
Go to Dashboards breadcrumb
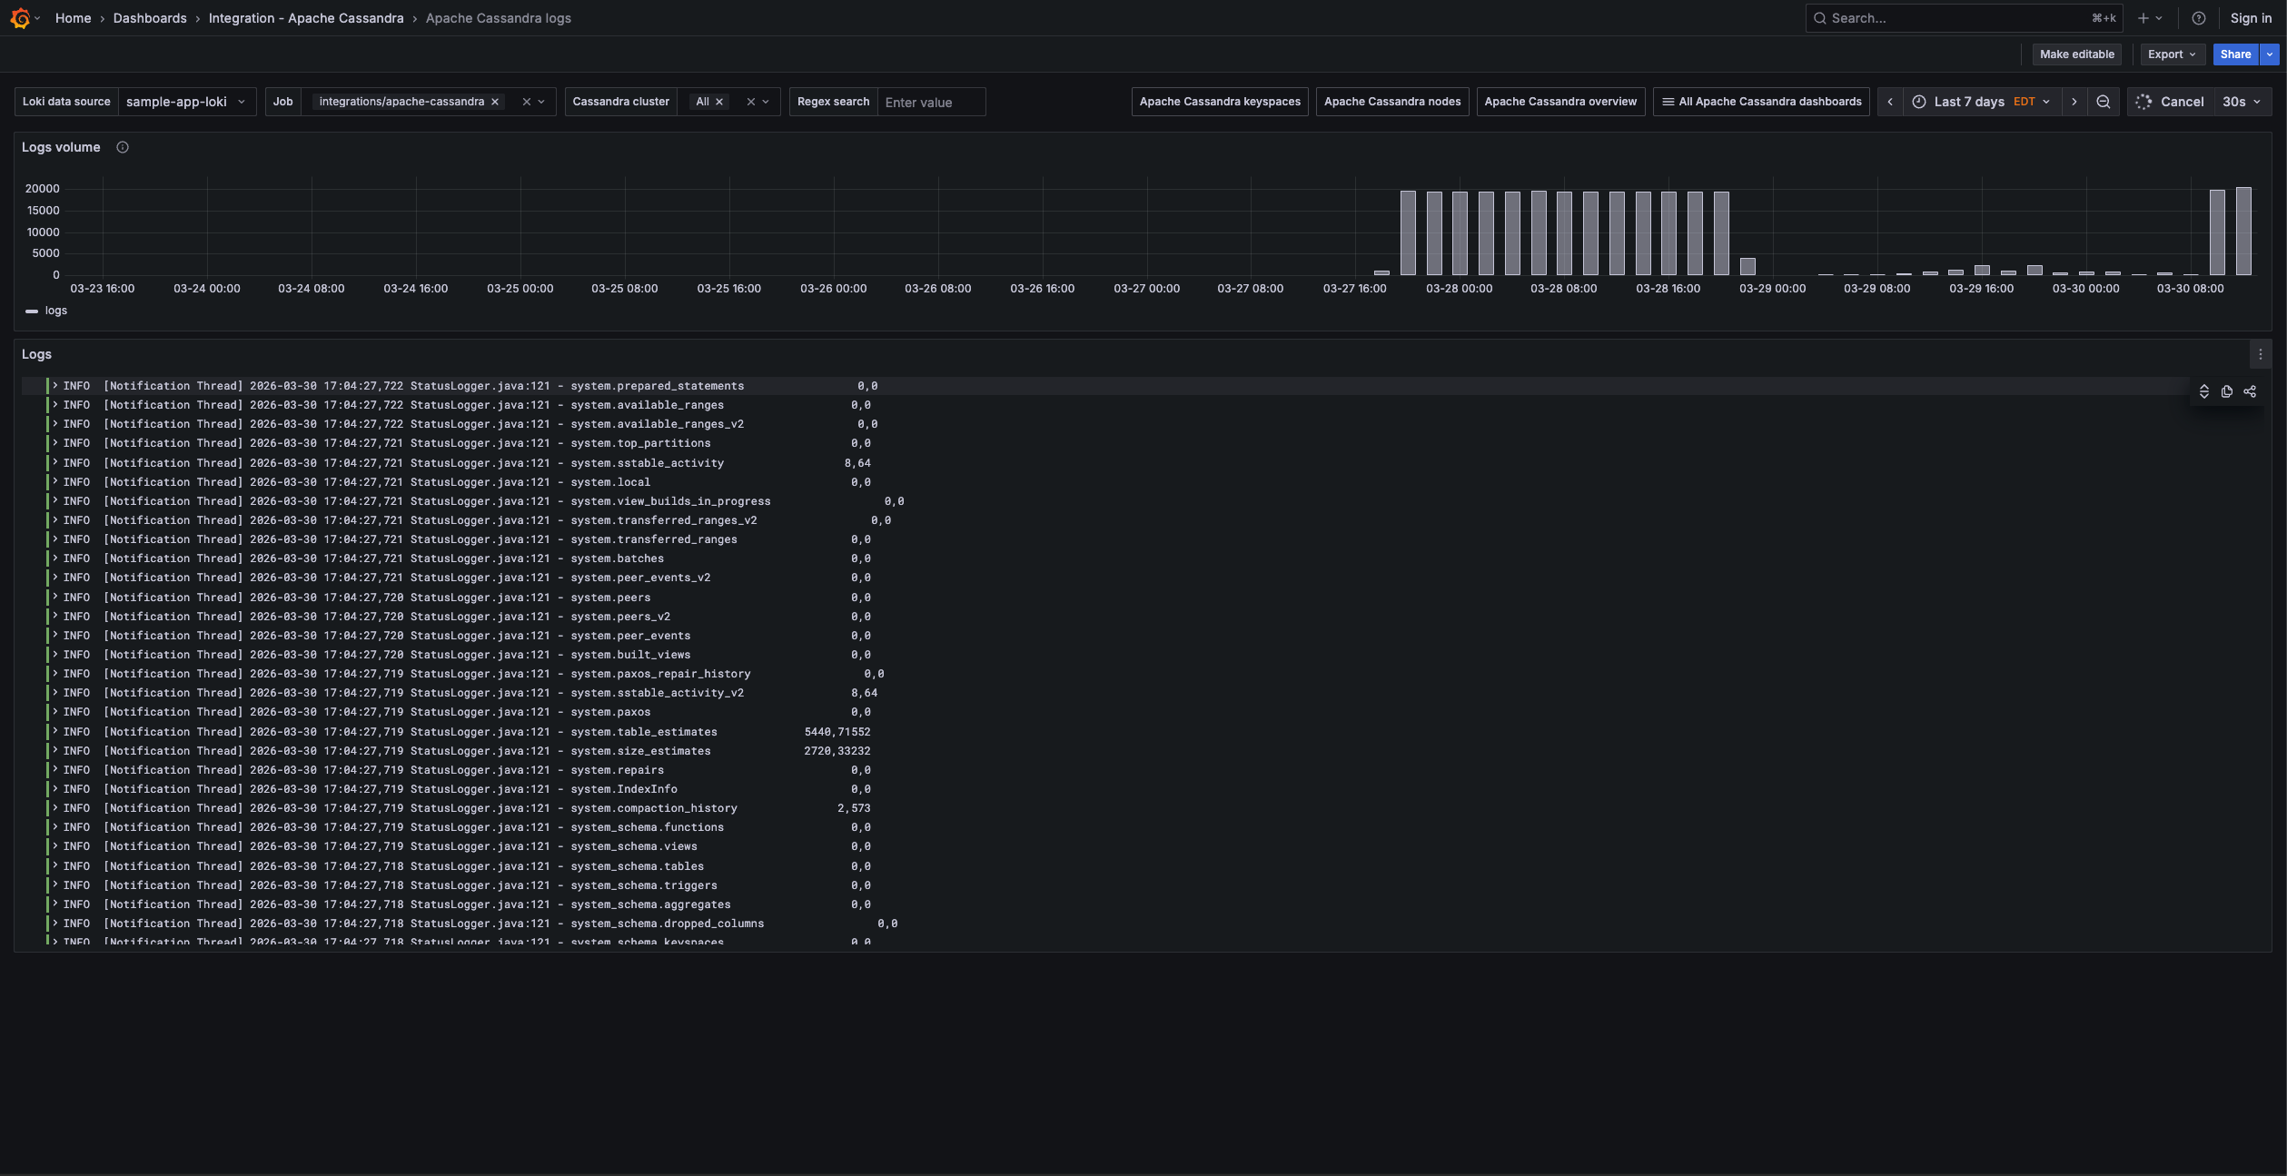coord(150,18)
